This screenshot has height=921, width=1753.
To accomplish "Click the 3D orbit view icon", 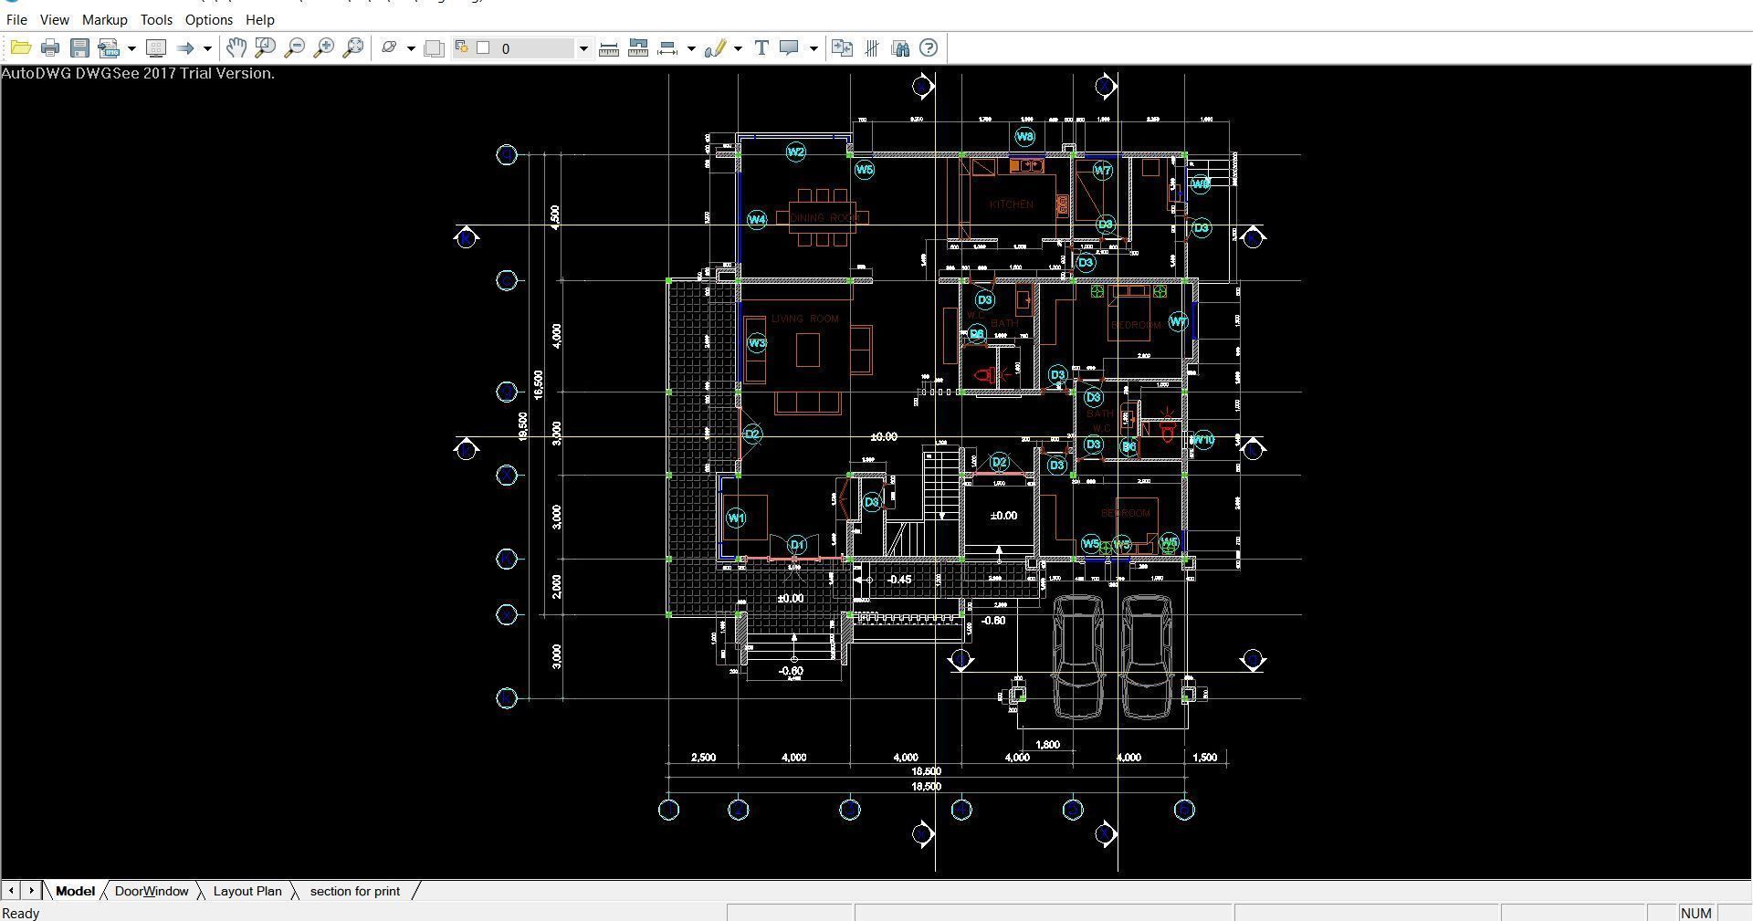I will coord(389,47).
